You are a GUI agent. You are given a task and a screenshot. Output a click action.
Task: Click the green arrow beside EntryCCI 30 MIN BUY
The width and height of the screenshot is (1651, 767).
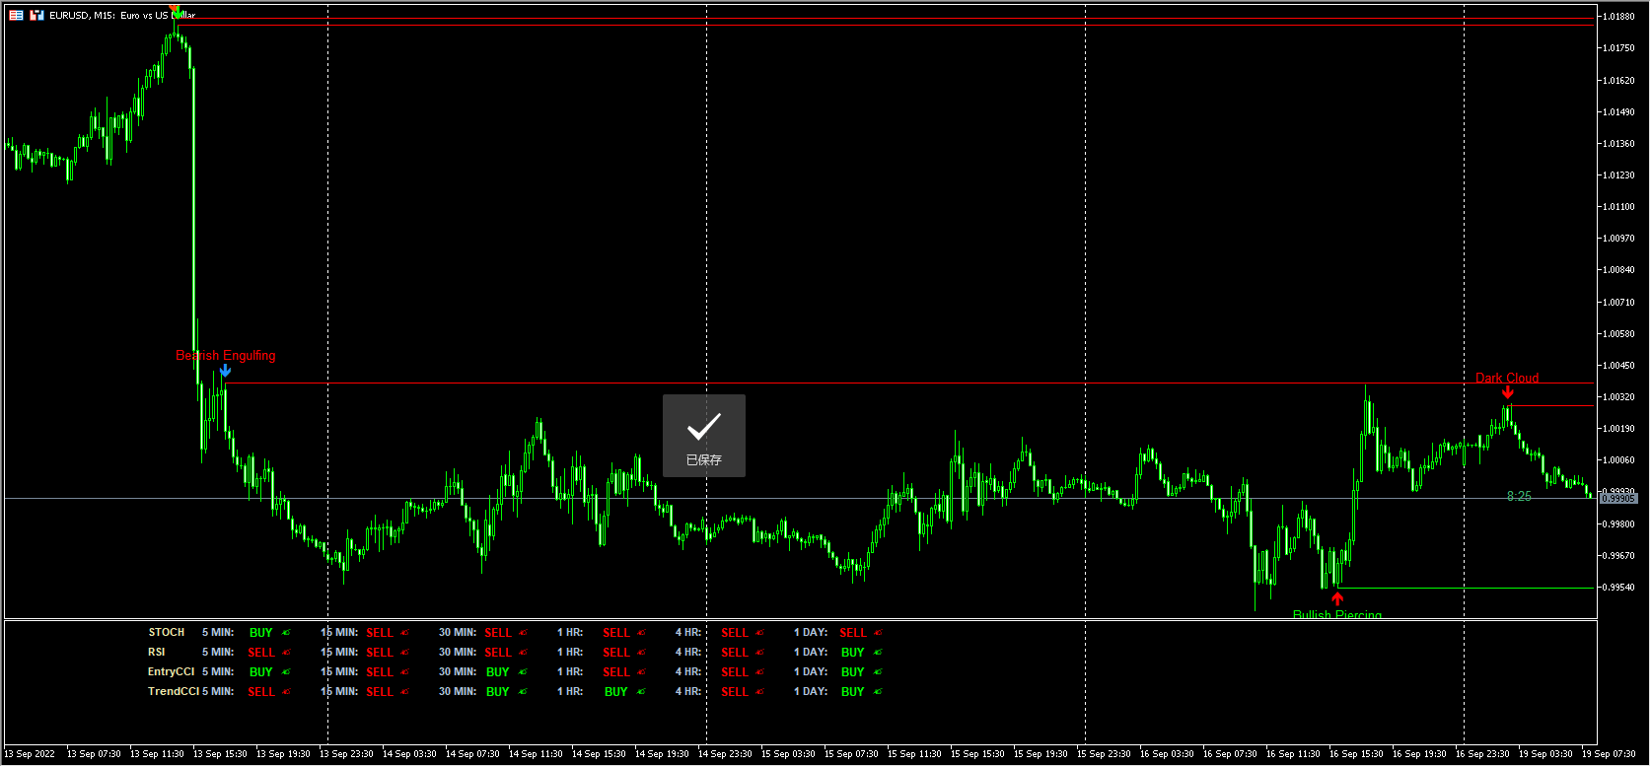click(x=523, y=672)
